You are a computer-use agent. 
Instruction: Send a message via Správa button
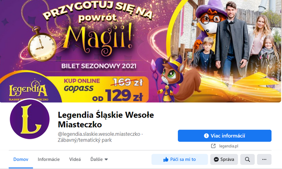click(224, 159)
